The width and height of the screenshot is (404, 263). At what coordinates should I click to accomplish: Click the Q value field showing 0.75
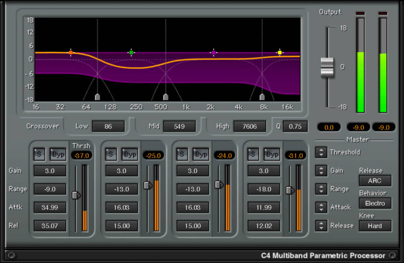[x=295, y=126]
